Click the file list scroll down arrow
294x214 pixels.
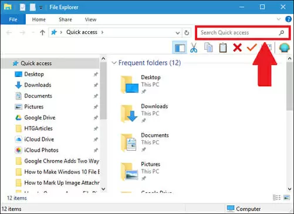289,189
